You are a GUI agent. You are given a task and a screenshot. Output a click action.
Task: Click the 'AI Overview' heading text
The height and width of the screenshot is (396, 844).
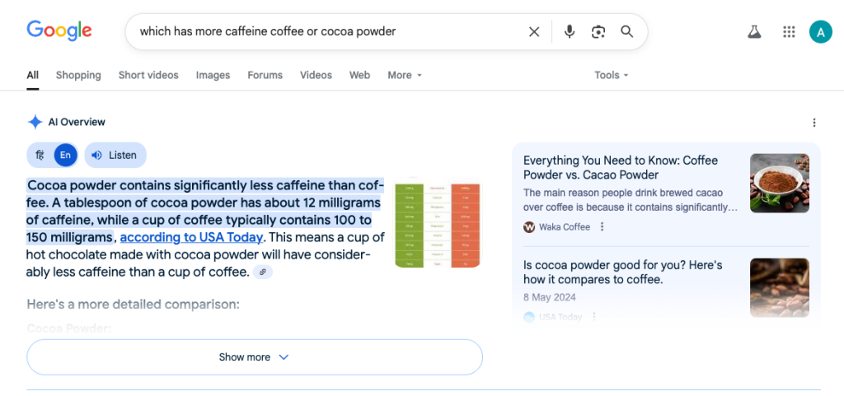[x=77, y=122]
